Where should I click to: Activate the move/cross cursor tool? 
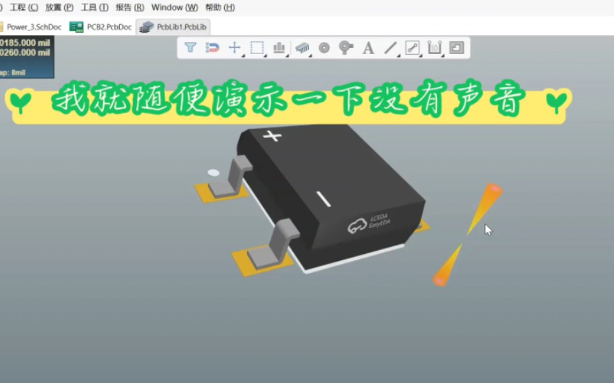234,46
